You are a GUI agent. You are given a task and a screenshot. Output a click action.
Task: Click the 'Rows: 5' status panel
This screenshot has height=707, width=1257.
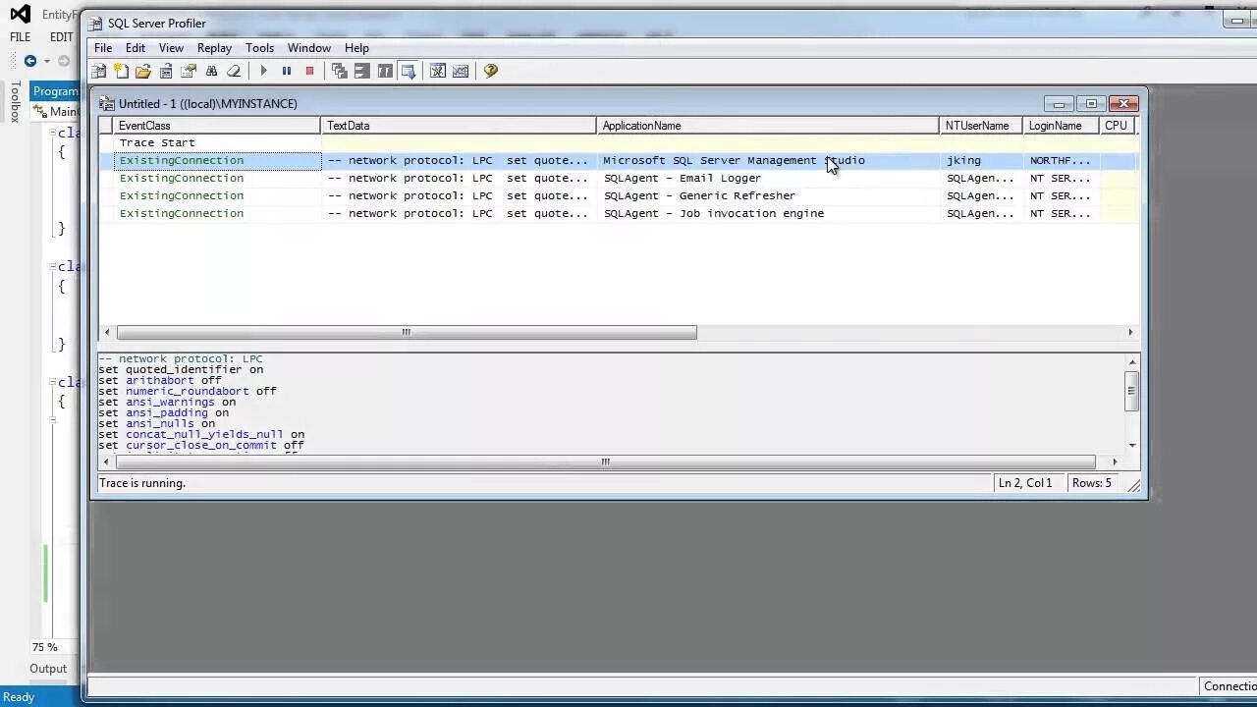(1092, 483)
